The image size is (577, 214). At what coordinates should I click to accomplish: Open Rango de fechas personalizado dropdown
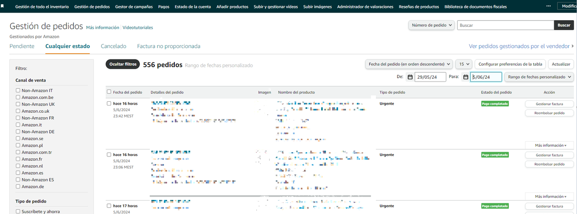tap(539, 77)
